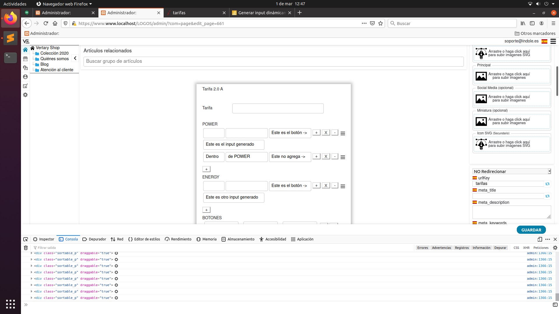The width and height of the screenshot is (559, 314).
Task: Open the user account sidebar icon
Action: pos(25,77)
